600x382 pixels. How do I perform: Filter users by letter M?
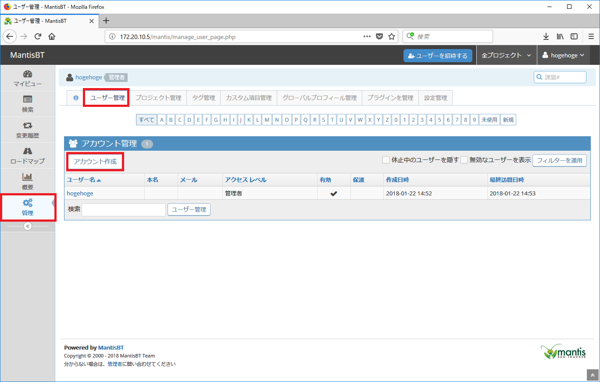click(x=267, y=120)
